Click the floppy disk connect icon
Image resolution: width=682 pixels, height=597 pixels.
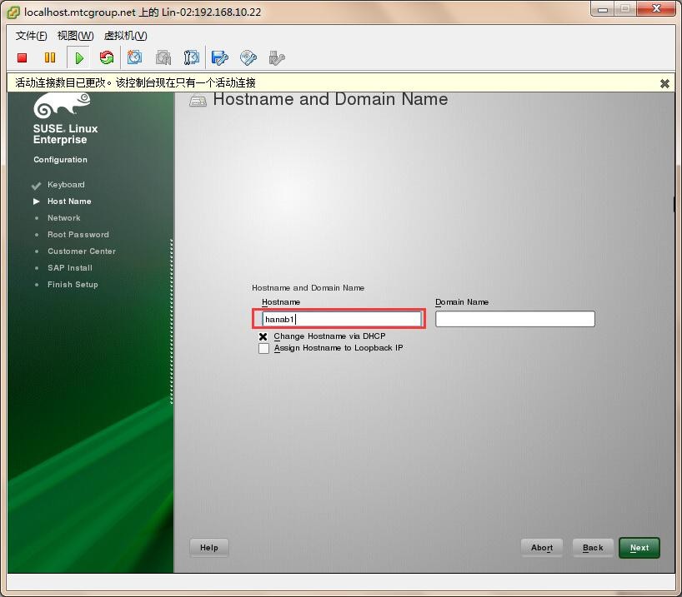tap(219, 57)
